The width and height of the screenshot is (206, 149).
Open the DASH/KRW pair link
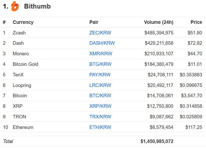(102, 43)
